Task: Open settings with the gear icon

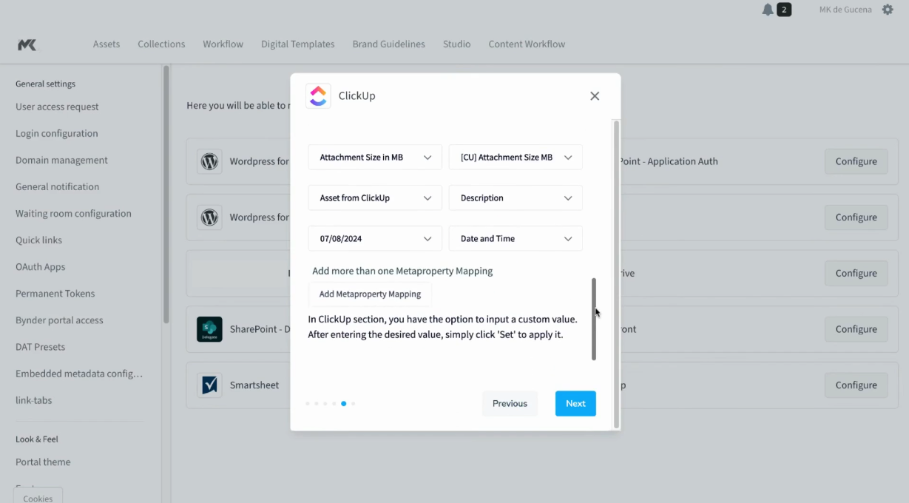Action: [887, 10]
